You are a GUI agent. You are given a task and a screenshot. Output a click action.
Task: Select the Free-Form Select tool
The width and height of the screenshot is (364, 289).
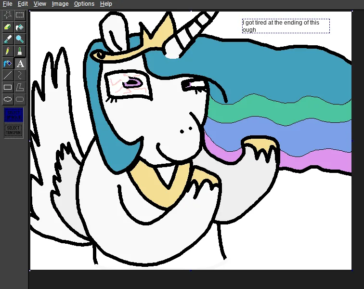[8, 15]
